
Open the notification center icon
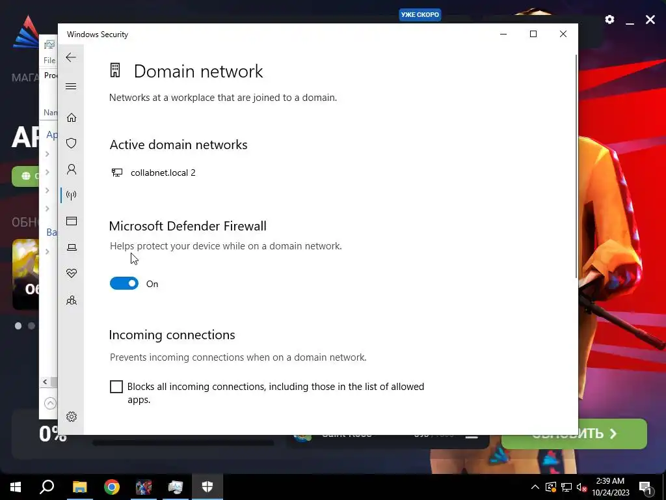pyautogui.click(x=645, y=487)
